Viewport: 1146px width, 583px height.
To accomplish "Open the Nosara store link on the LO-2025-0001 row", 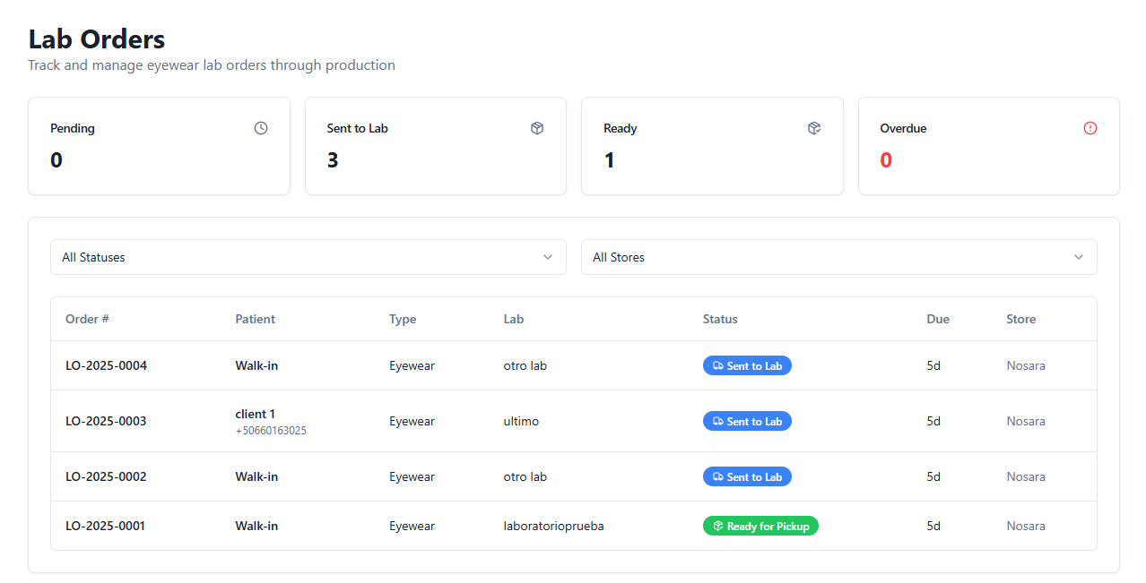I will click(x=1025, y=526).
